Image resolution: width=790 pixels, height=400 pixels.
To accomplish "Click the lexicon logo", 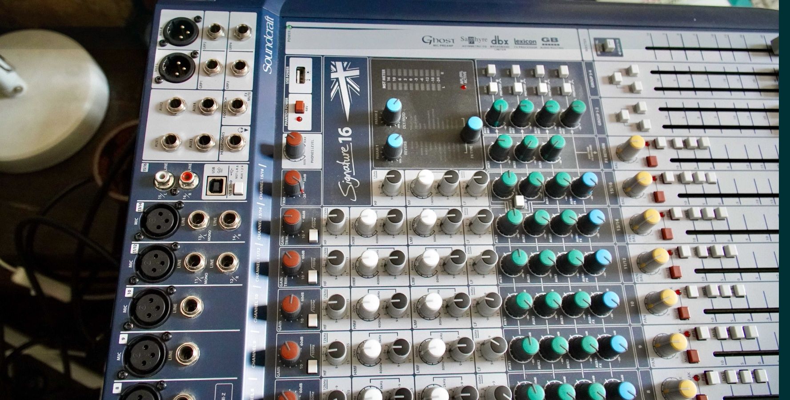I will point(525,41).
